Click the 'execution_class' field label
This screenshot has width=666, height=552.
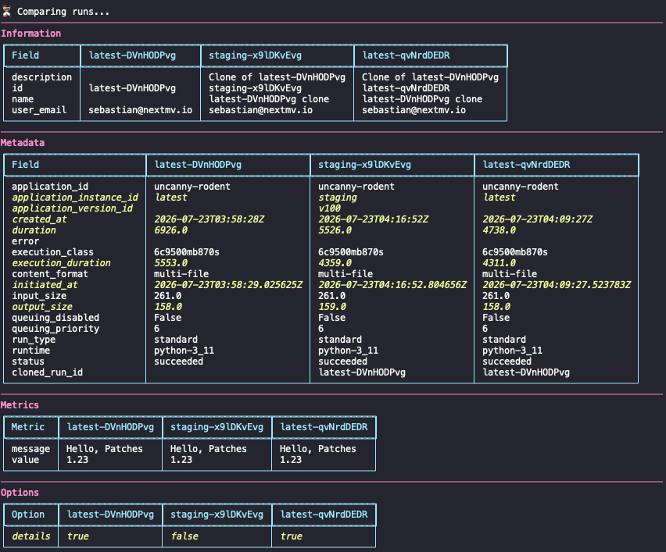click(52, 252)
